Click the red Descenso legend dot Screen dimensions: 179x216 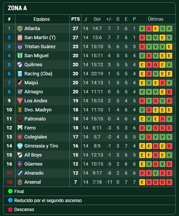[x=10, y=210]
